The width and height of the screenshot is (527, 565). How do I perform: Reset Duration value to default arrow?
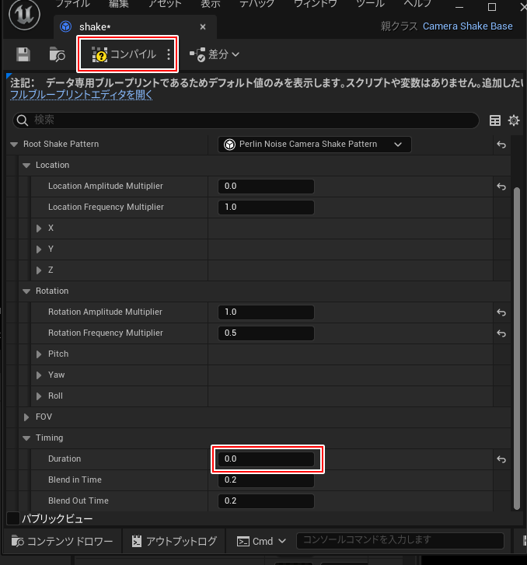[x=501, y=459]
